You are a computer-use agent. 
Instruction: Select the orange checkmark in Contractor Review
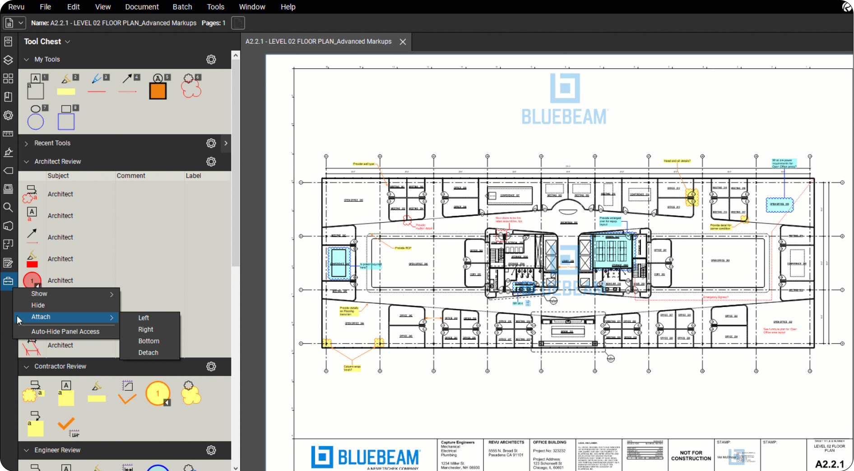point(66,424)
